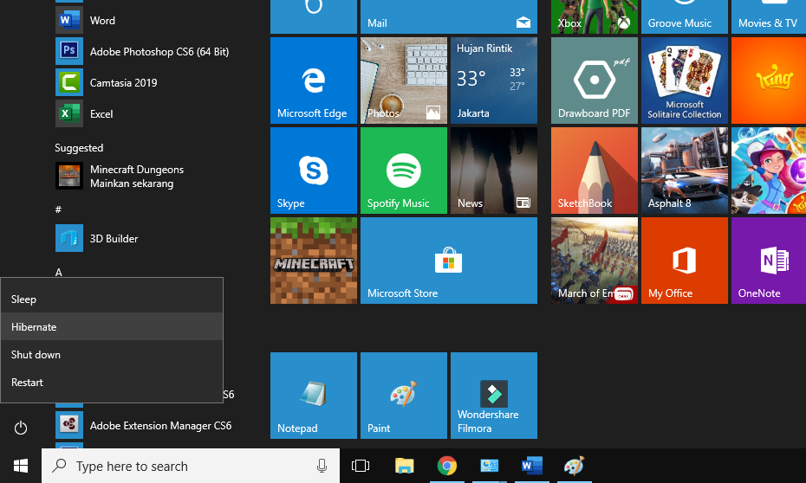The image size is (806, 483).
Task: Open the King game tile
Action: 769,80
